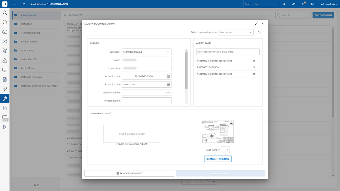Click the ADD DOCUMENT button
This screenshot has height=191, width=340.
click(x=323, y=15)
